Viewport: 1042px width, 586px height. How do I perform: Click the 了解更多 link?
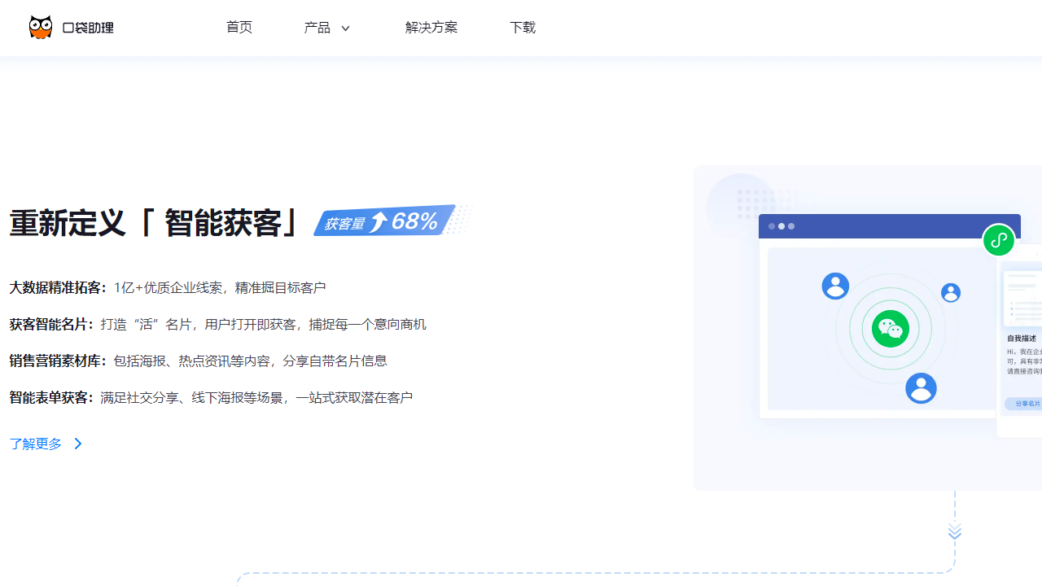[35, 444]
